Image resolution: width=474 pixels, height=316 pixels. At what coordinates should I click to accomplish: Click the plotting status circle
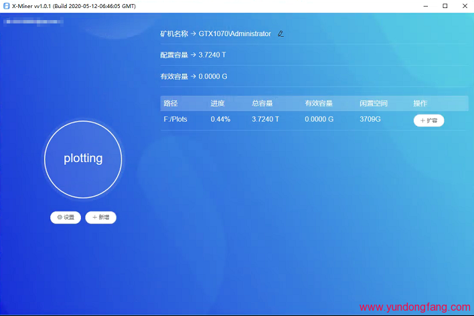tap(83, 159)
